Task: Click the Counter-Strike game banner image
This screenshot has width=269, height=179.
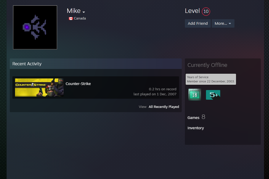Action: (39, 87)
